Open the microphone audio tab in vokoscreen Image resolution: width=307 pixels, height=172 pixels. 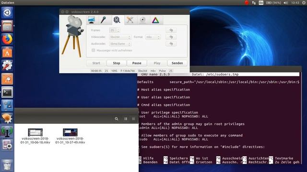[x=104, y=20]
